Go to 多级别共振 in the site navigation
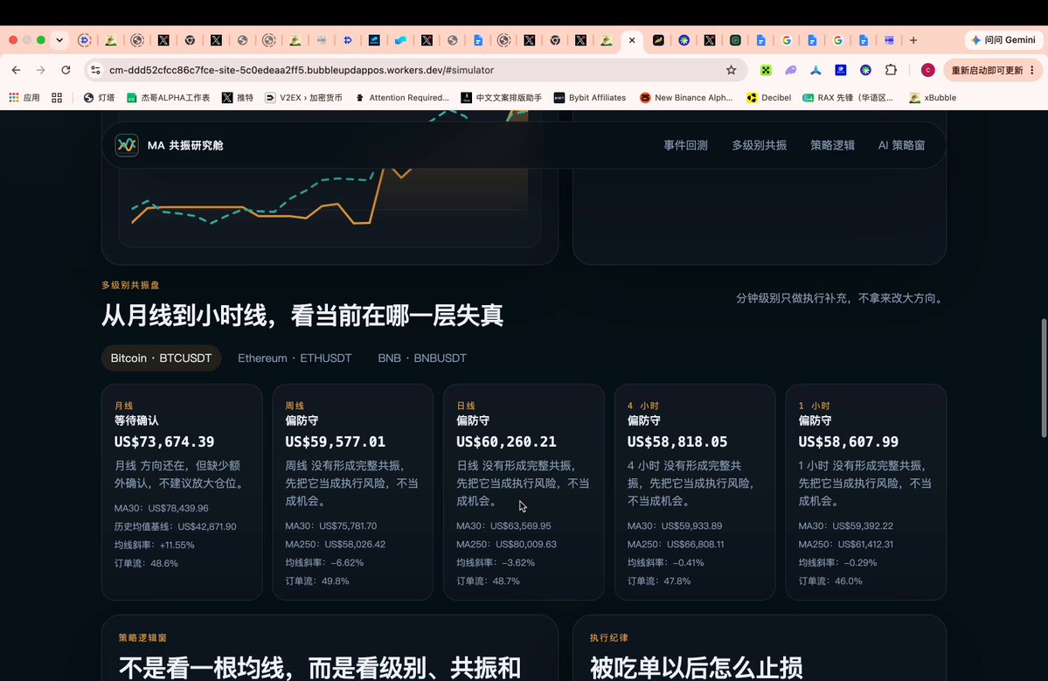Screen dimensions: 1048x681 pos(760,145)
